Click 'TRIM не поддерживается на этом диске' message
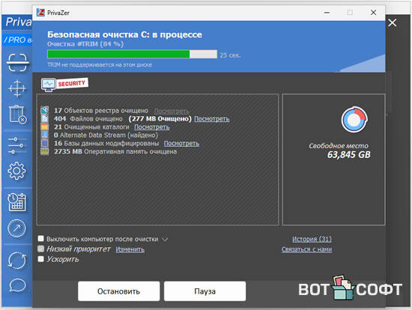Screen dimensions: 412x310 point(100,64)
